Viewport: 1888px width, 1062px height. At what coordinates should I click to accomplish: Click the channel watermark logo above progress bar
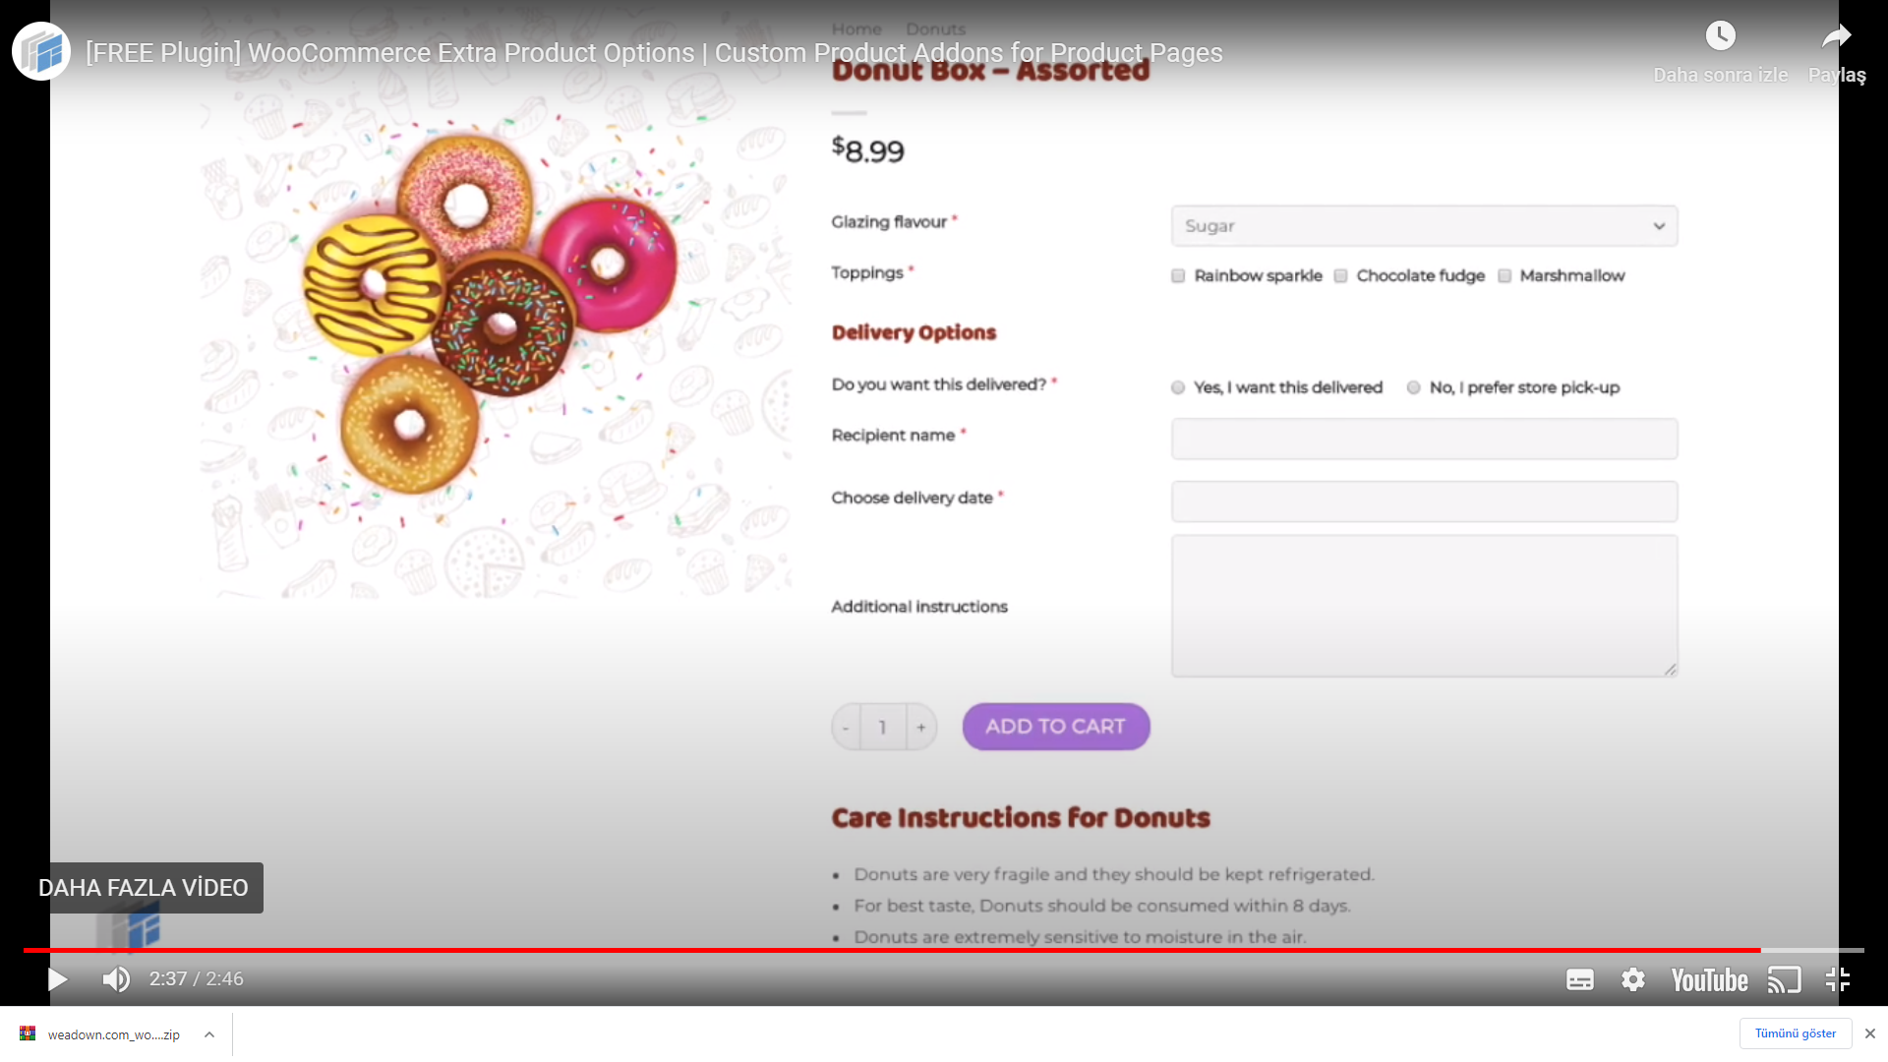click(x=130, y=928)
